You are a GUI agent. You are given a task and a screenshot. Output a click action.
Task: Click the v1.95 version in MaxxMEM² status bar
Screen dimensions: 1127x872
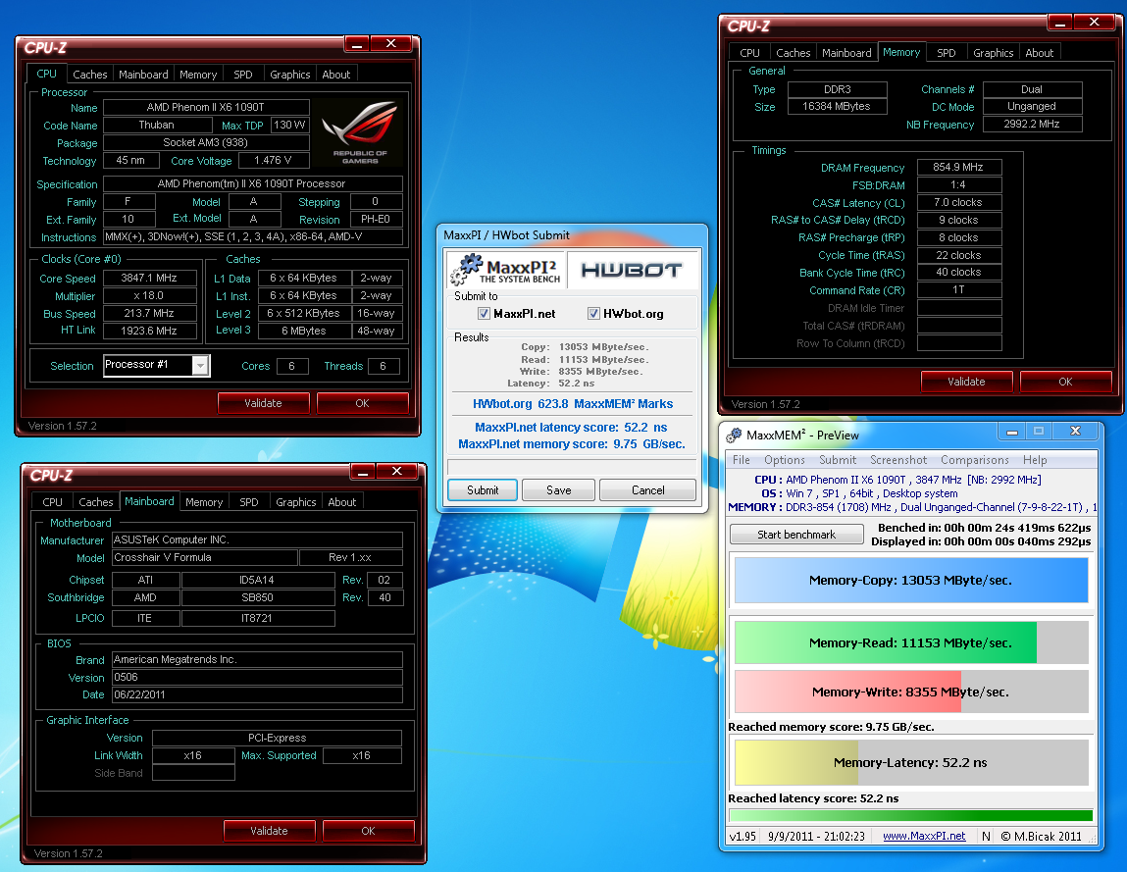point(743,836)
